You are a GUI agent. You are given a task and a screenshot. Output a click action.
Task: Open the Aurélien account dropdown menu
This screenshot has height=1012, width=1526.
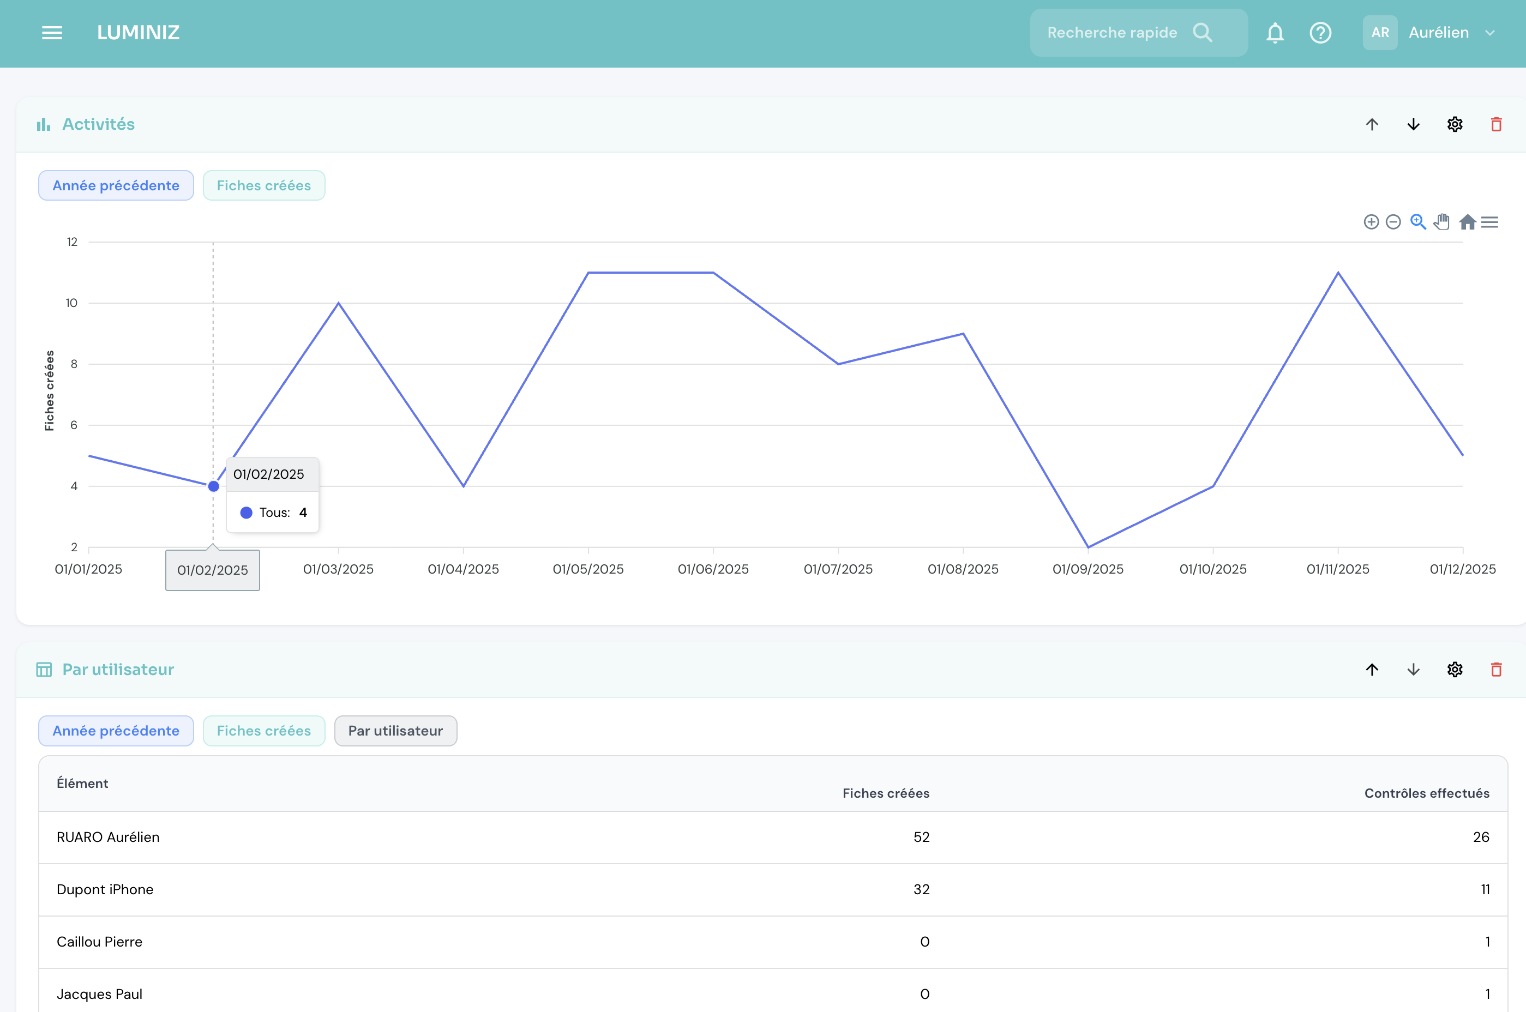click(1452, 32)
